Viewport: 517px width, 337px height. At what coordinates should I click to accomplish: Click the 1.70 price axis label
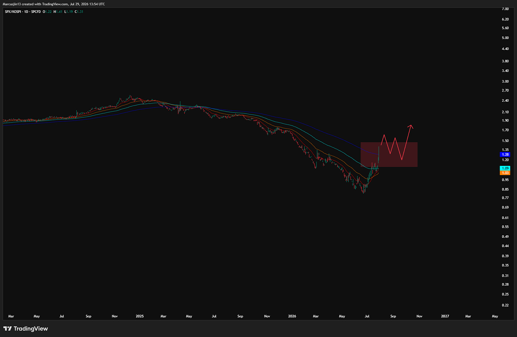coord(505,130)
